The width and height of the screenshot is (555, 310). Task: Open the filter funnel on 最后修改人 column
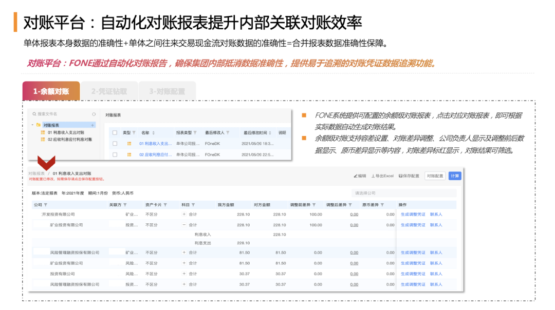(x=227, y=133)
